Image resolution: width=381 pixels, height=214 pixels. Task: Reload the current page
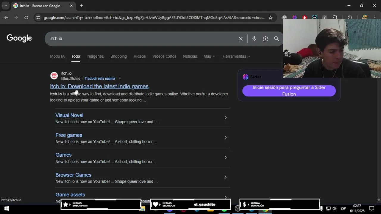[26, 18]
